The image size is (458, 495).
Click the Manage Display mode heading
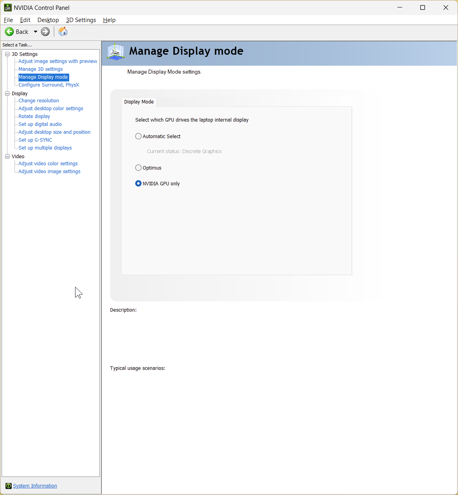(186, 51)
